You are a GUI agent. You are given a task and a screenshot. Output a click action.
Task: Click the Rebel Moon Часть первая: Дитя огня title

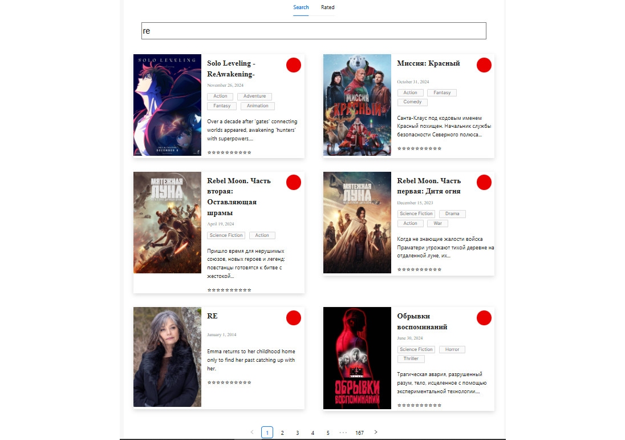pos(429,186)
